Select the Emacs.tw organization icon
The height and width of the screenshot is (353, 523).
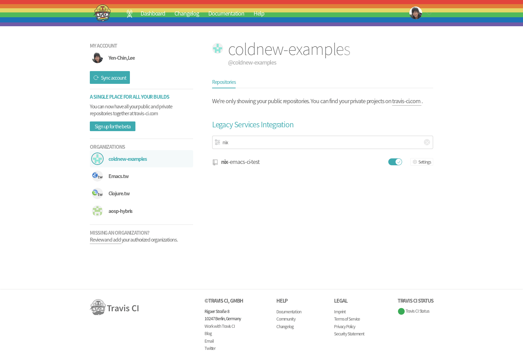pyautogui.click(x=97, y=176)
